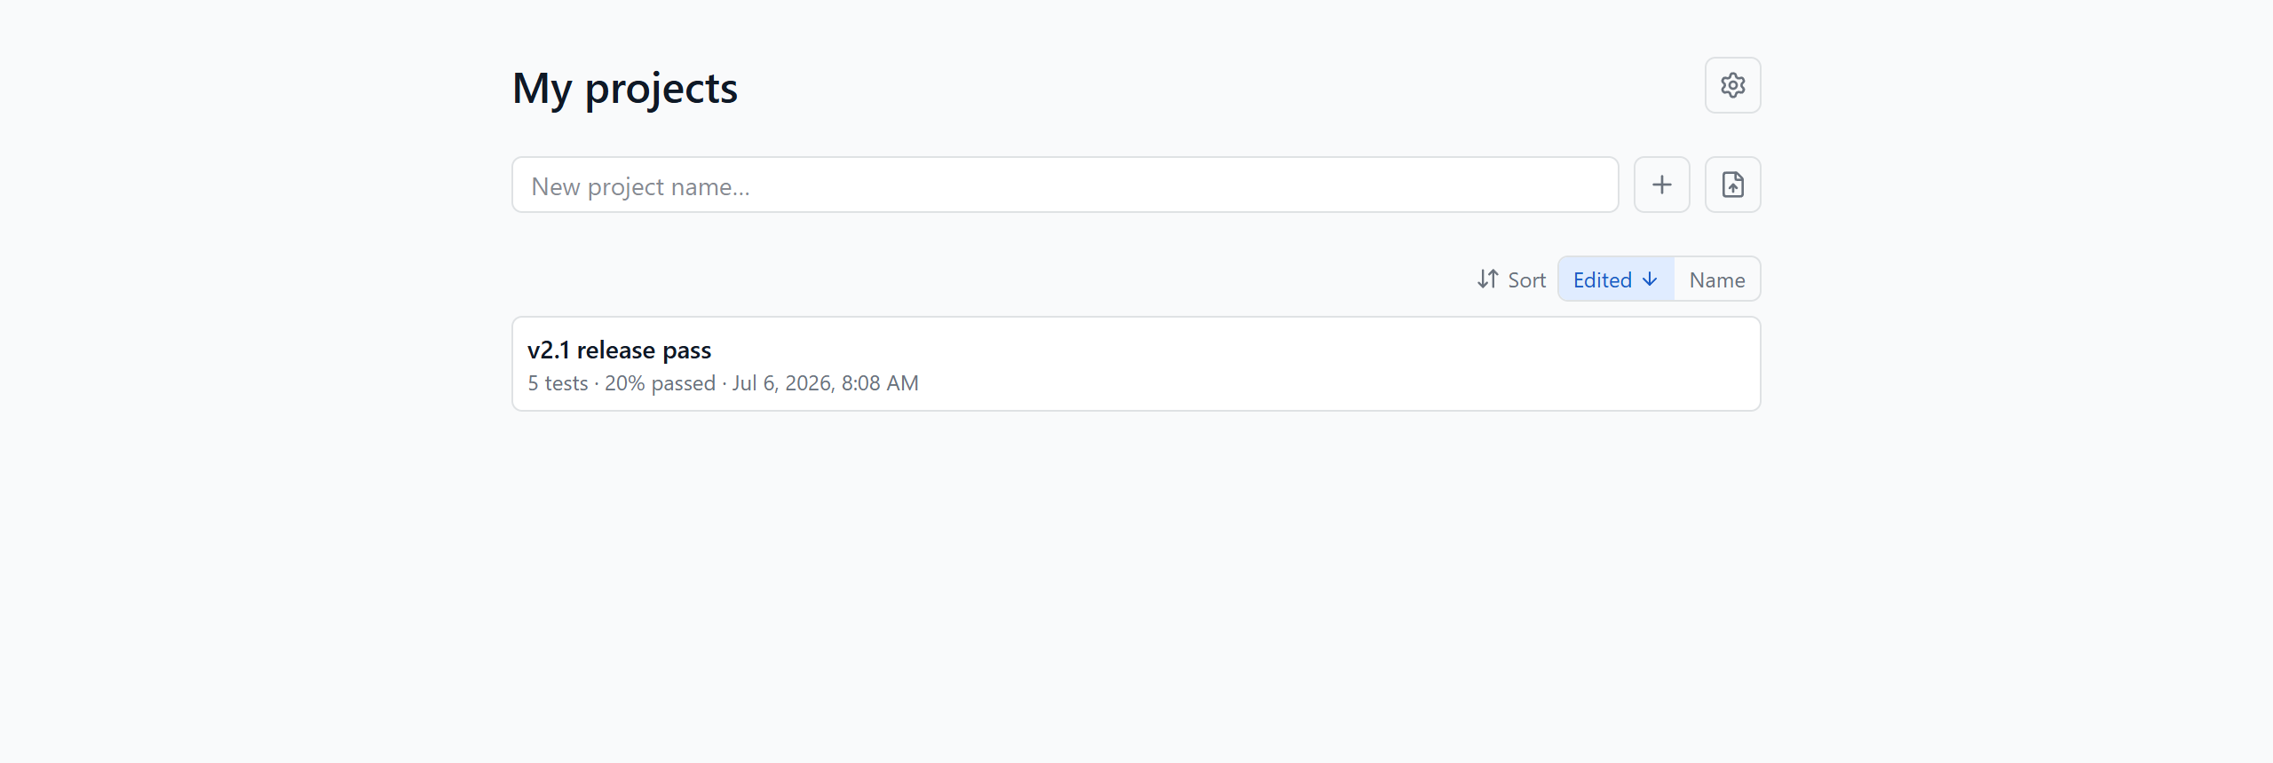Select the Edited sort option

coord(1616,279)
